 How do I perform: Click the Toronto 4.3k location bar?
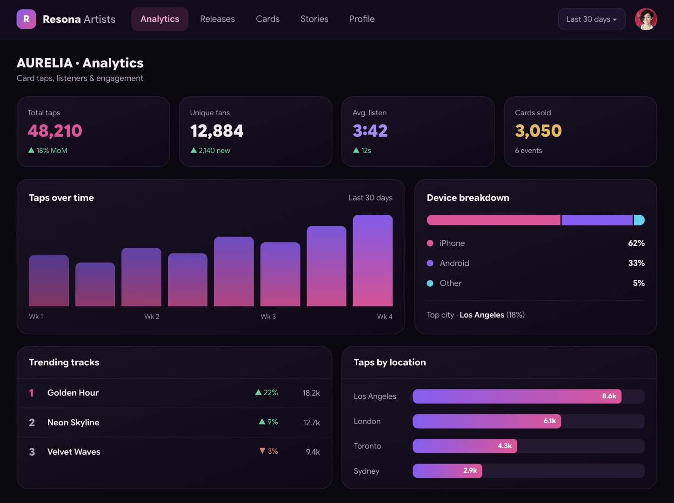[465, 446]
